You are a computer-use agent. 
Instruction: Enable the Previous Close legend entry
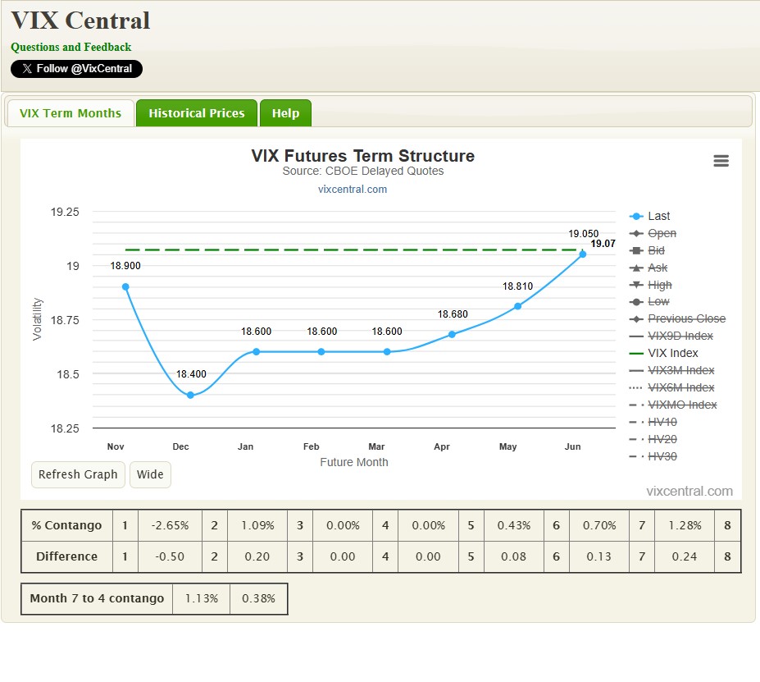pyautogui.click(x=686, y=318)
